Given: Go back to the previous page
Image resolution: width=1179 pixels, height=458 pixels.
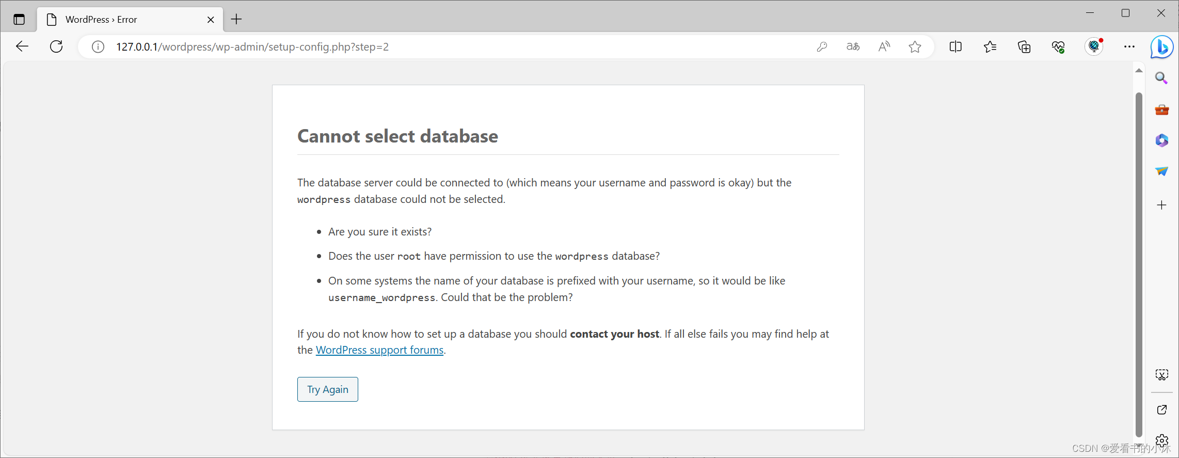Looking at the screenshot, I should pos(22,46).
